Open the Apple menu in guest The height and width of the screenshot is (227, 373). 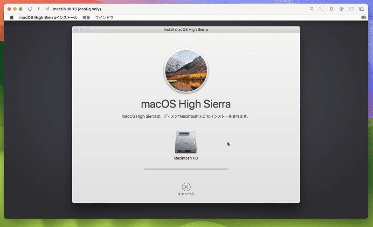point(11,17)
